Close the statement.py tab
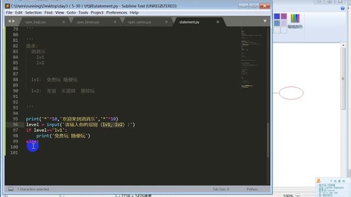351x197 pixels. tap(218, 22)
